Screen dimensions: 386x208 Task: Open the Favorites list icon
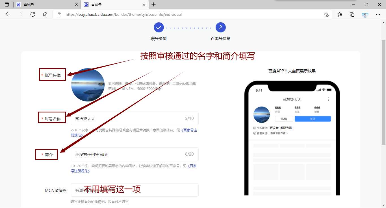tap(340, 14)
